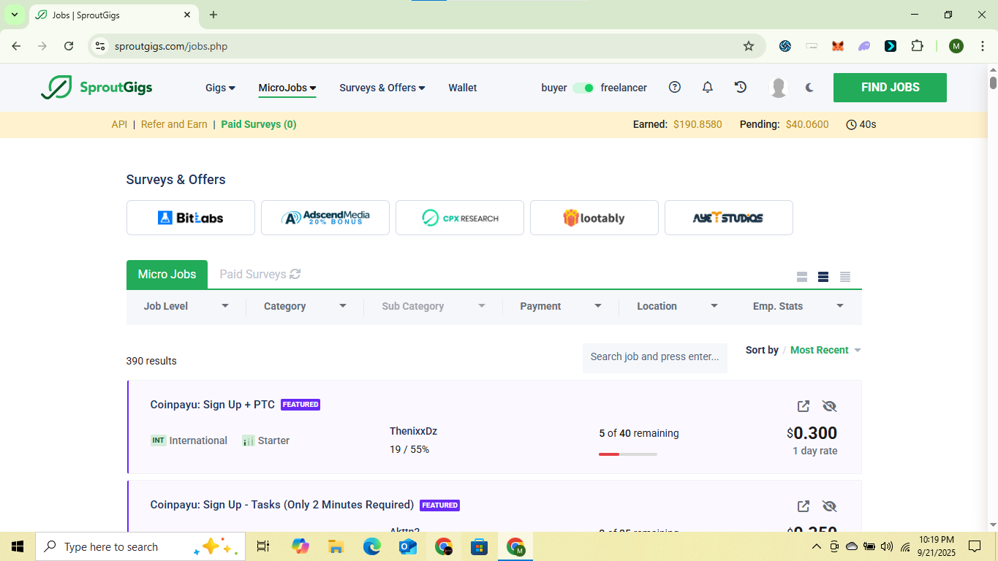Switch to the compact list view icon
Viewport: 998px width, 561px height.
(845, 277)
